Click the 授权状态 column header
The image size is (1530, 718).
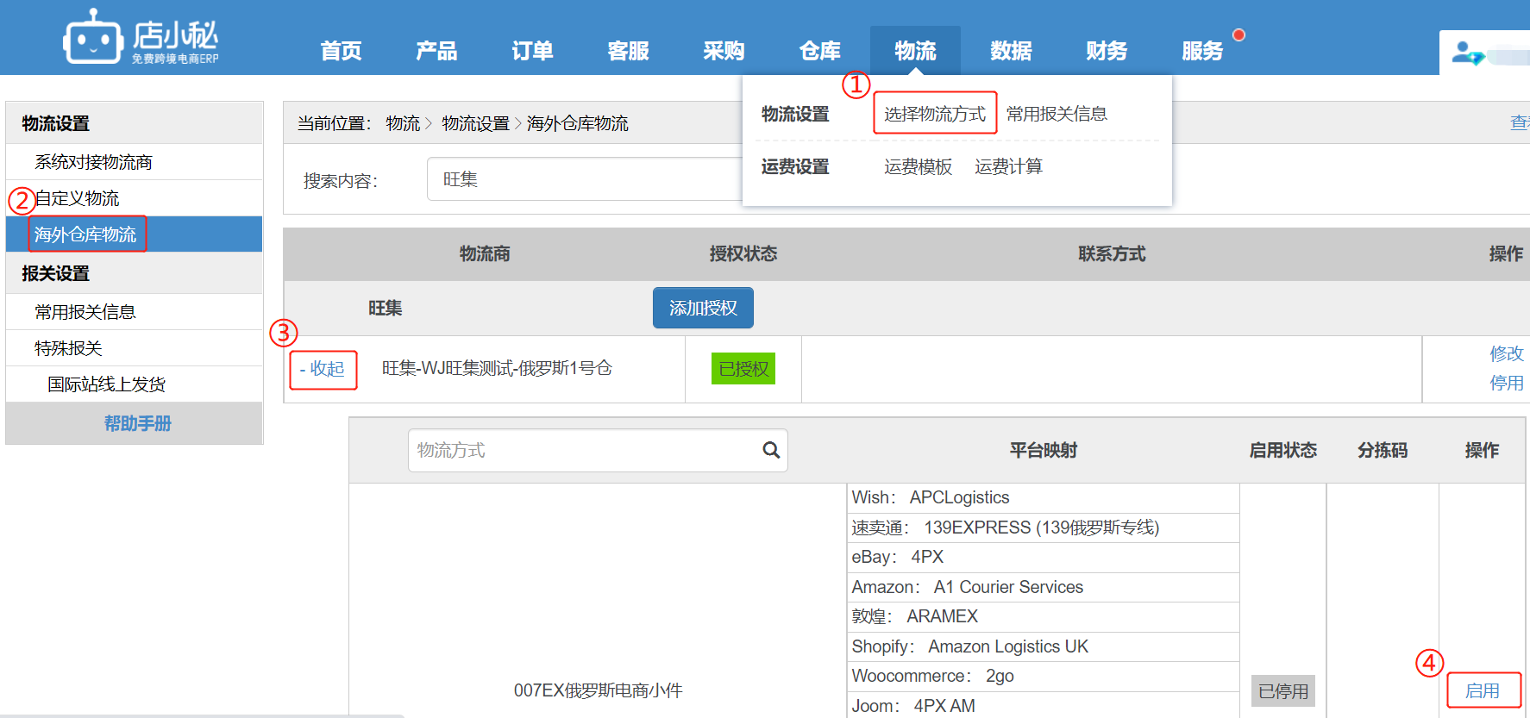tap(743, 253)
